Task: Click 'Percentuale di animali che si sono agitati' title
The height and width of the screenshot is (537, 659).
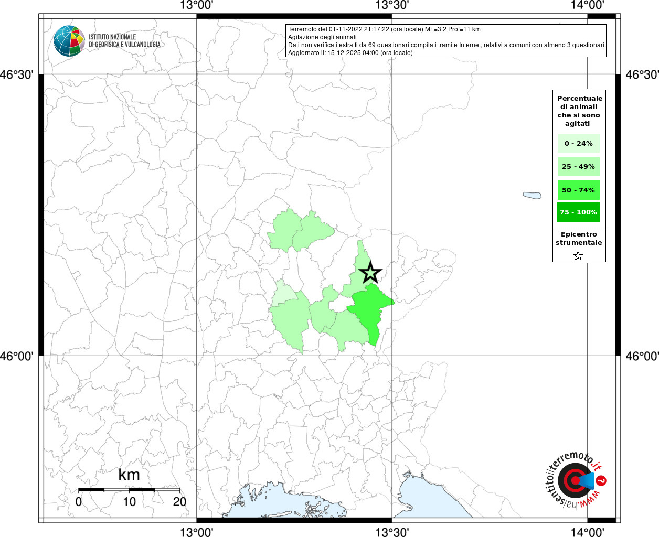Action: [579, 111]
